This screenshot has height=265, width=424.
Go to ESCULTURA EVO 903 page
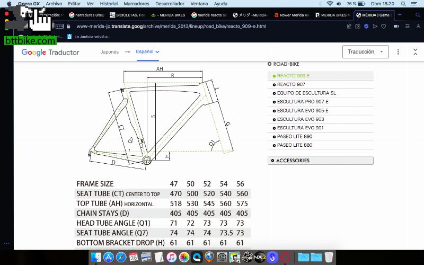pos(300,119)
